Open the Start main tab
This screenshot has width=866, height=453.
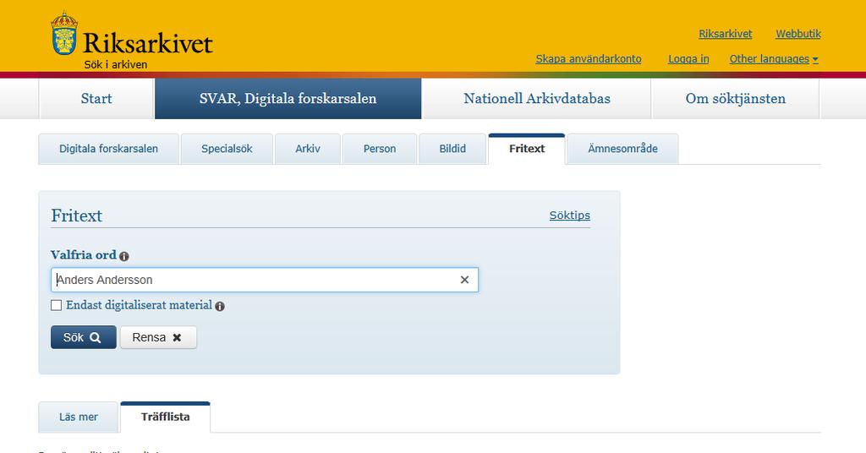[96, 99]
